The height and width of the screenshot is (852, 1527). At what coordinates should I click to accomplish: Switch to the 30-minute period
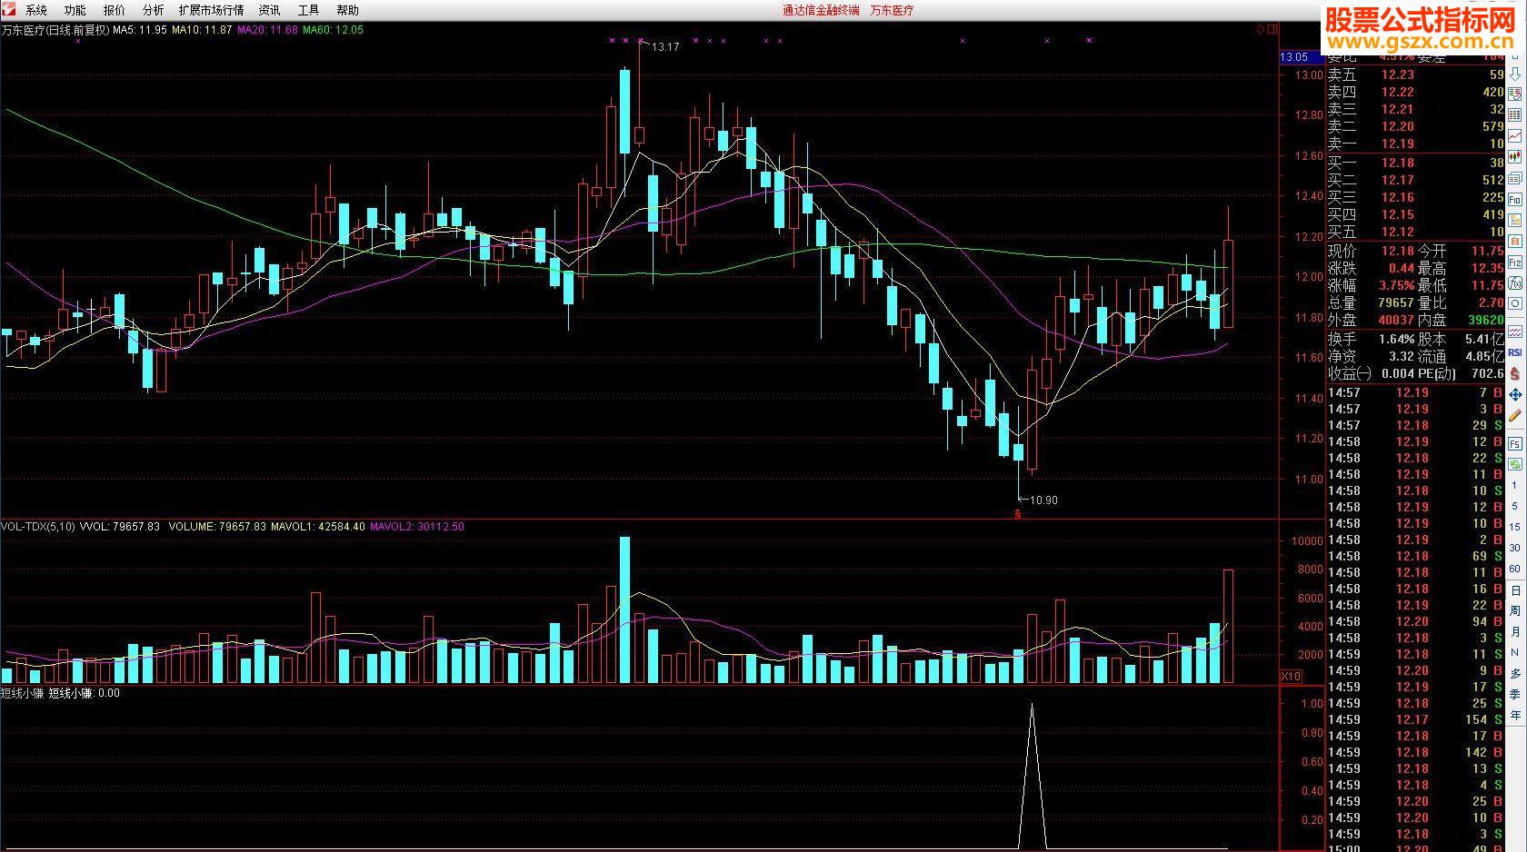coord(1514,548)
